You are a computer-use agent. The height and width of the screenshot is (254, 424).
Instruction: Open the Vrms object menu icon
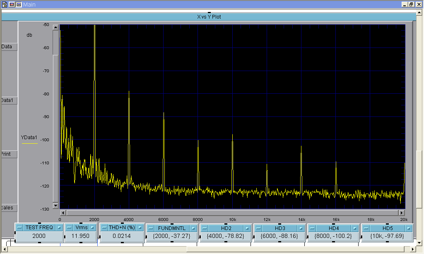[92, 228]
